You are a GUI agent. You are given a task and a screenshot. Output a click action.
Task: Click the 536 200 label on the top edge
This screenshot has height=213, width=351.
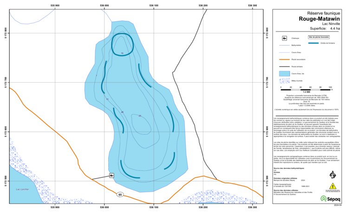pyautogui.click(x=203, y=6)
